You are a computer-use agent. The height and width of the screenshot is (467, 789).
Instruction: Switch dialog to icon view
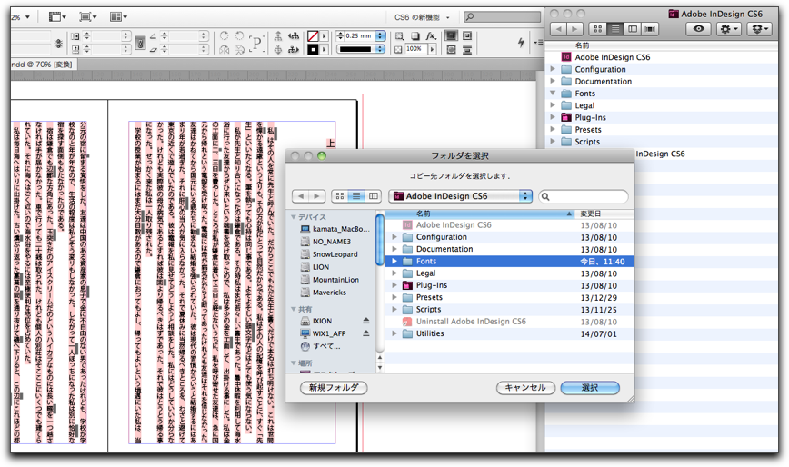(x=340, y=196)
